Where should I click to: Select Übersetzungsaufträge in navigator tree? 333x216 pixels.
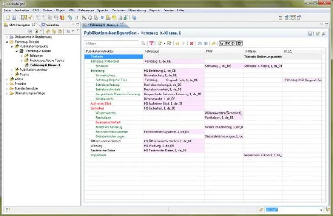click(x=29, y=93)
